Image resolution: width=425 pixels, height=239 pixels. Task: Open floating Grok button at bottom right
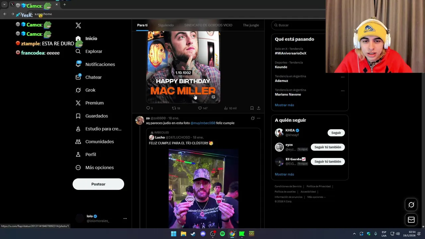(x=411, y=205)
